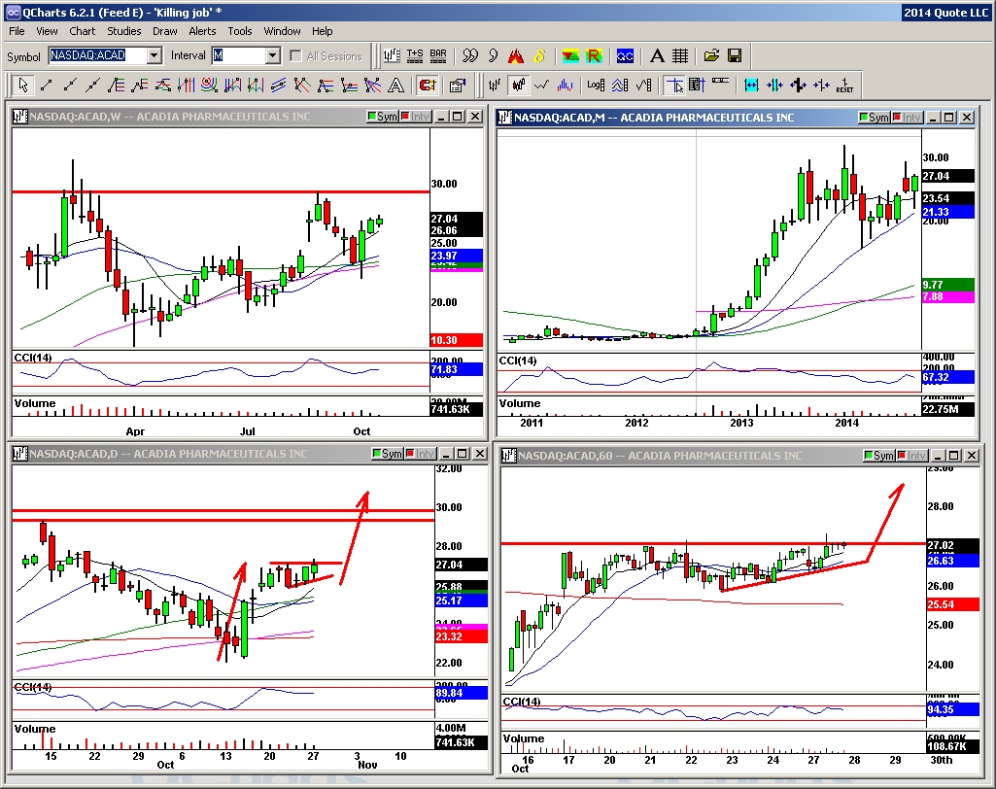Select the extended trend line tool
This screenshot has height=789, width=996.
point(92,85)
